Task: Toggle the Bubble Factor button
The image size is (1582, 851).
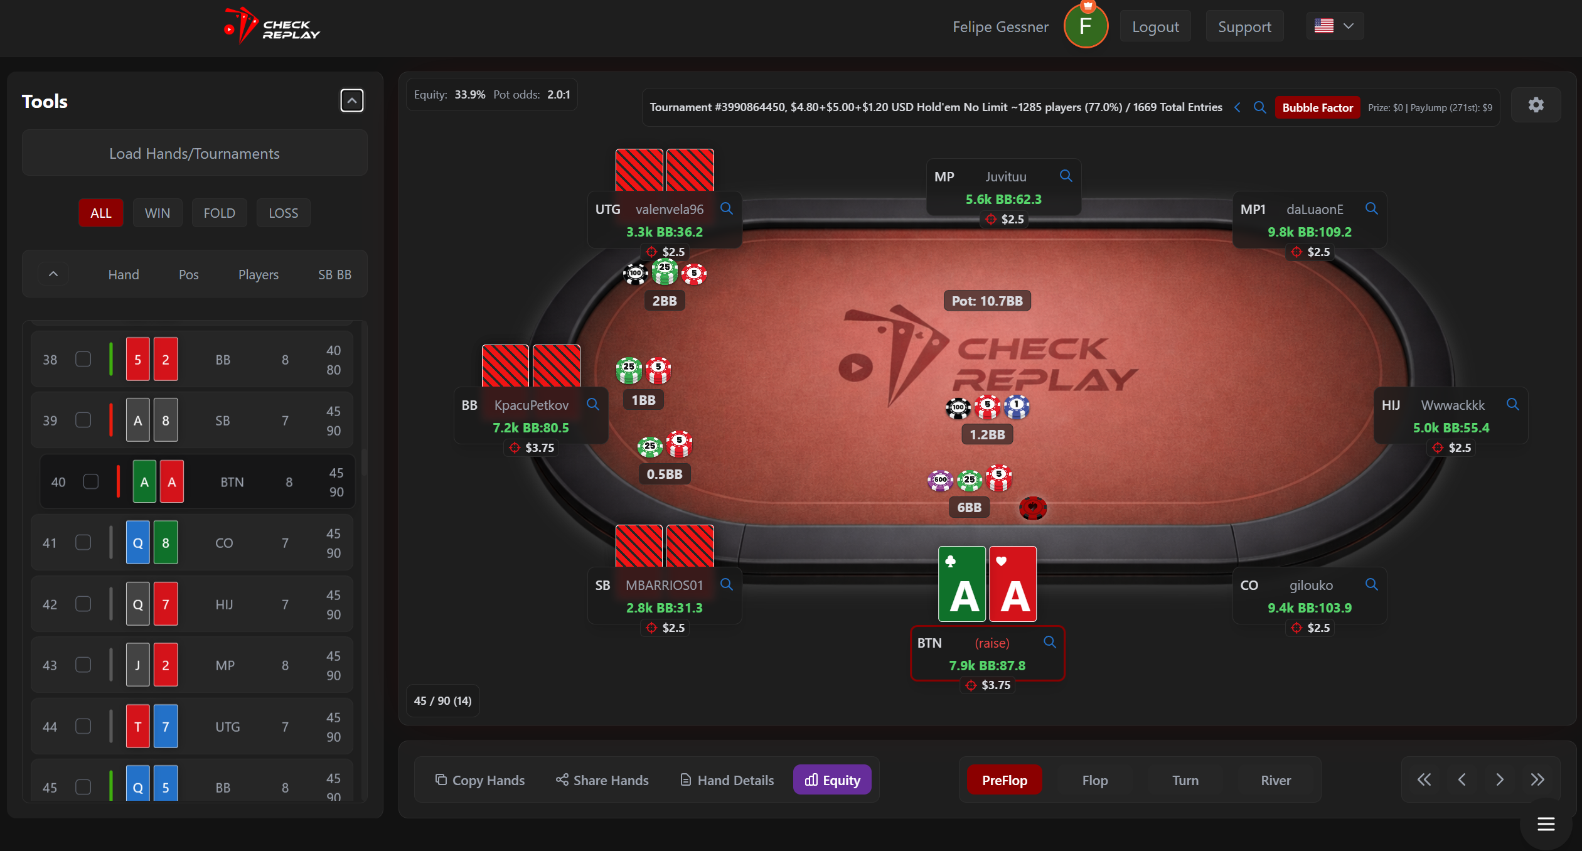Action: (1317, 107)
